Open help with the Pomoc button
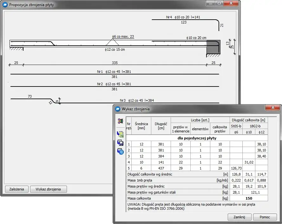The height and width of the screenshot is (224, 282). coord(265,217)
